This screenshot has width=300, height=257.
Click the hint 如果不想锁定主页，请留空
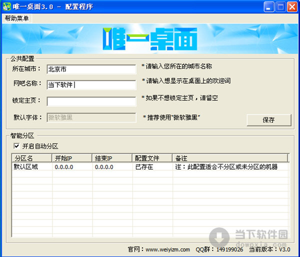[180, 98]
